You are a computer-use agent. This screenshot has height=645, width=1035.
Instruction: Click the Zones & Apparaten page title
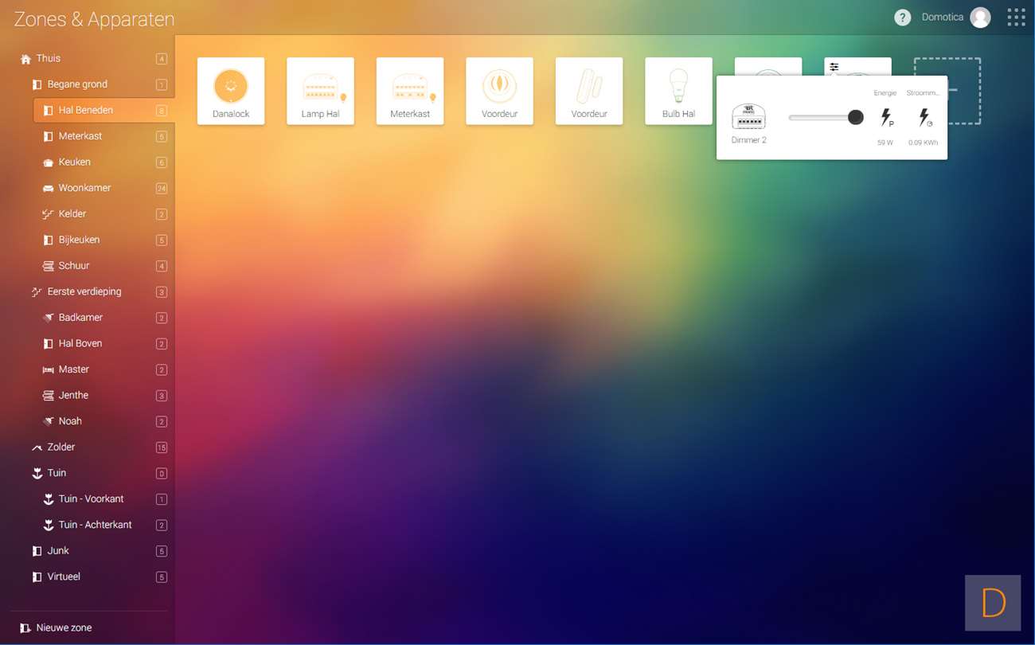click(x=94, y=19)
